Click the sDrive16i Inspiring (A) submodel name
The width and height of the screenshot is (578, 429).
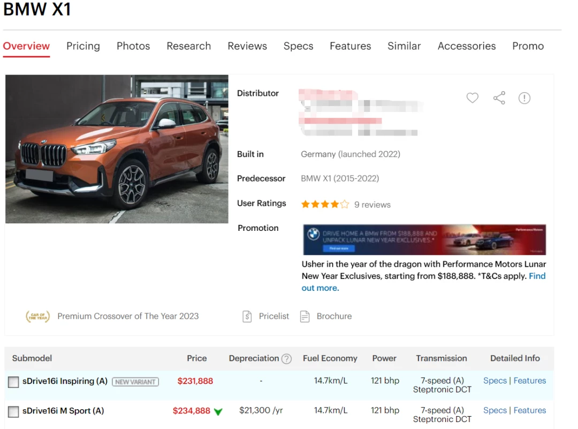pos(65,381)
